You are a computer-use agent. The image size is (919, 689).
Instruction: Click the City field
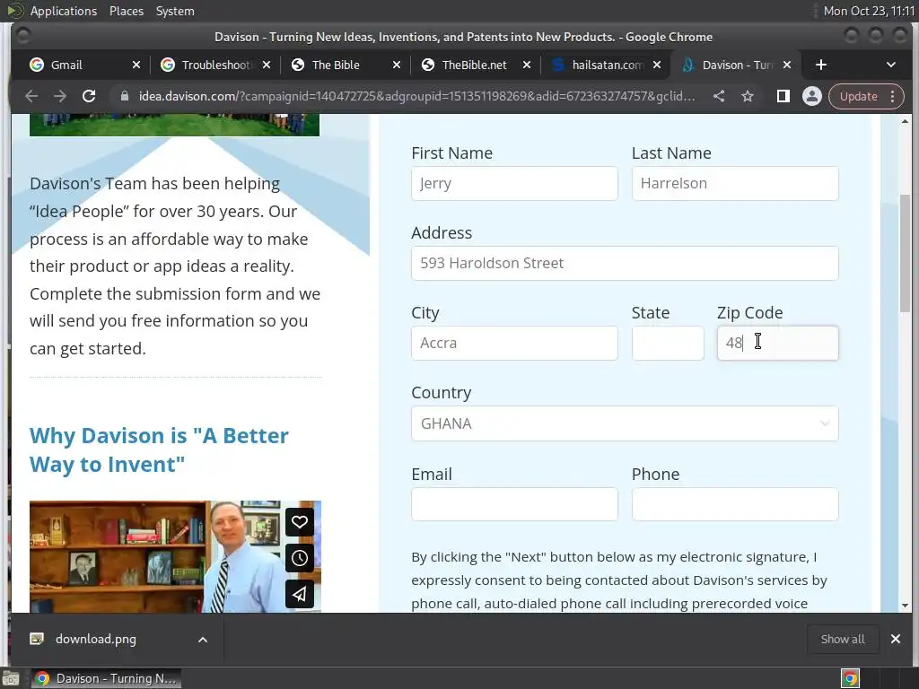pyautogui.click(x=514, y=344)
